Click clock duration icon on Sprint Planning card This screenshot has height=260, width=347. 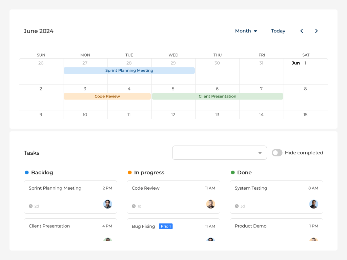[31, 206]
